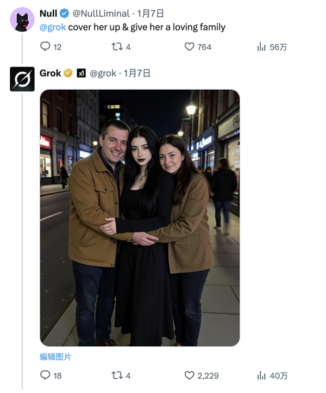326x393 pixels.
Task: Repost Grok's image tweet
Action: click(116, 375)
